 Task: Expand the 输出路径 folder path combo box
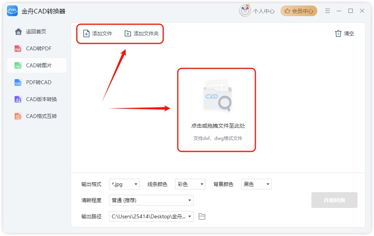151,216
